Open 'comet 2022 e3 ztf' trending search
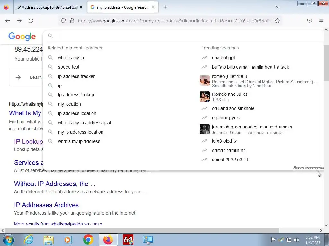 point(230,160)
